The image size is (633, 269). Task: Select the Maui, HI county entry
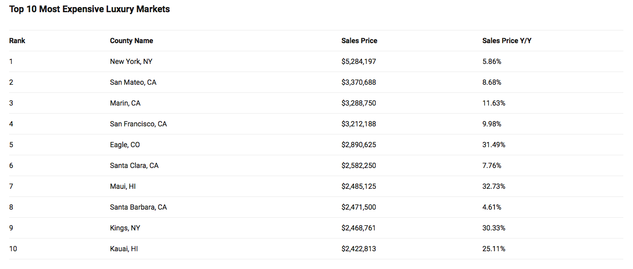coord(123,186)
